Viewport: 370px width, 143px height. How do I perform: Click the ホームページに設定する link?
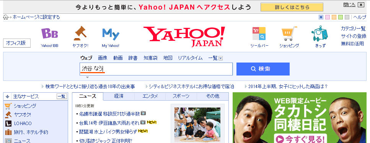tap(36, 17)
